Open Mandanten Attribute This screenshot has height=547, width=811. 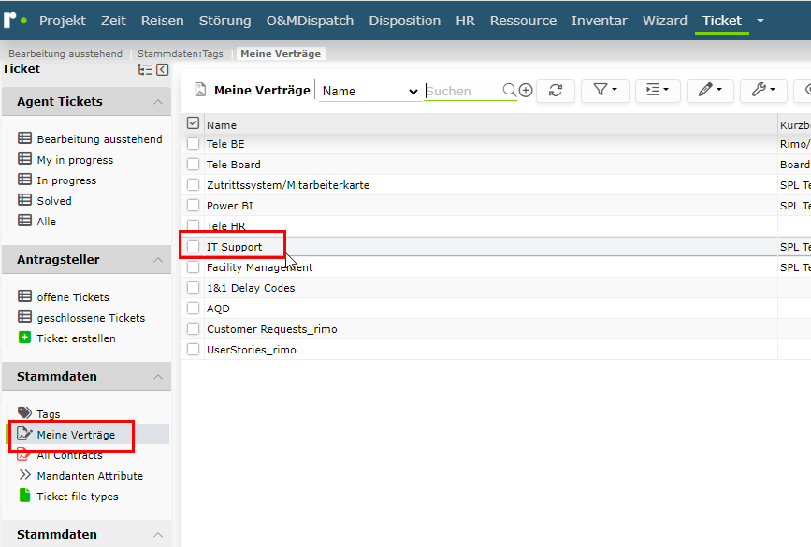(90, 476)
